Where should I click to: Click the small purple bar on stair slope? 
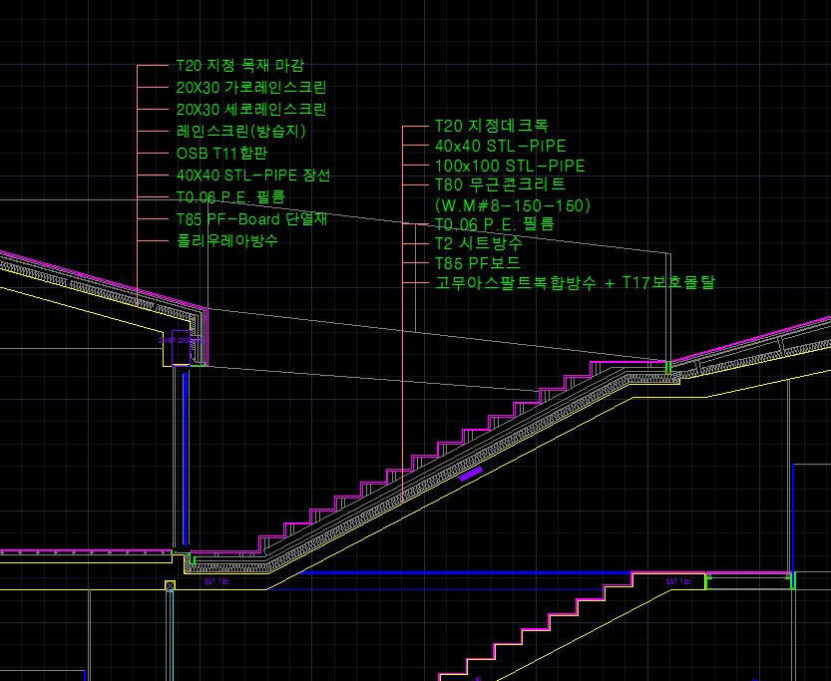(x=471, y=474)
